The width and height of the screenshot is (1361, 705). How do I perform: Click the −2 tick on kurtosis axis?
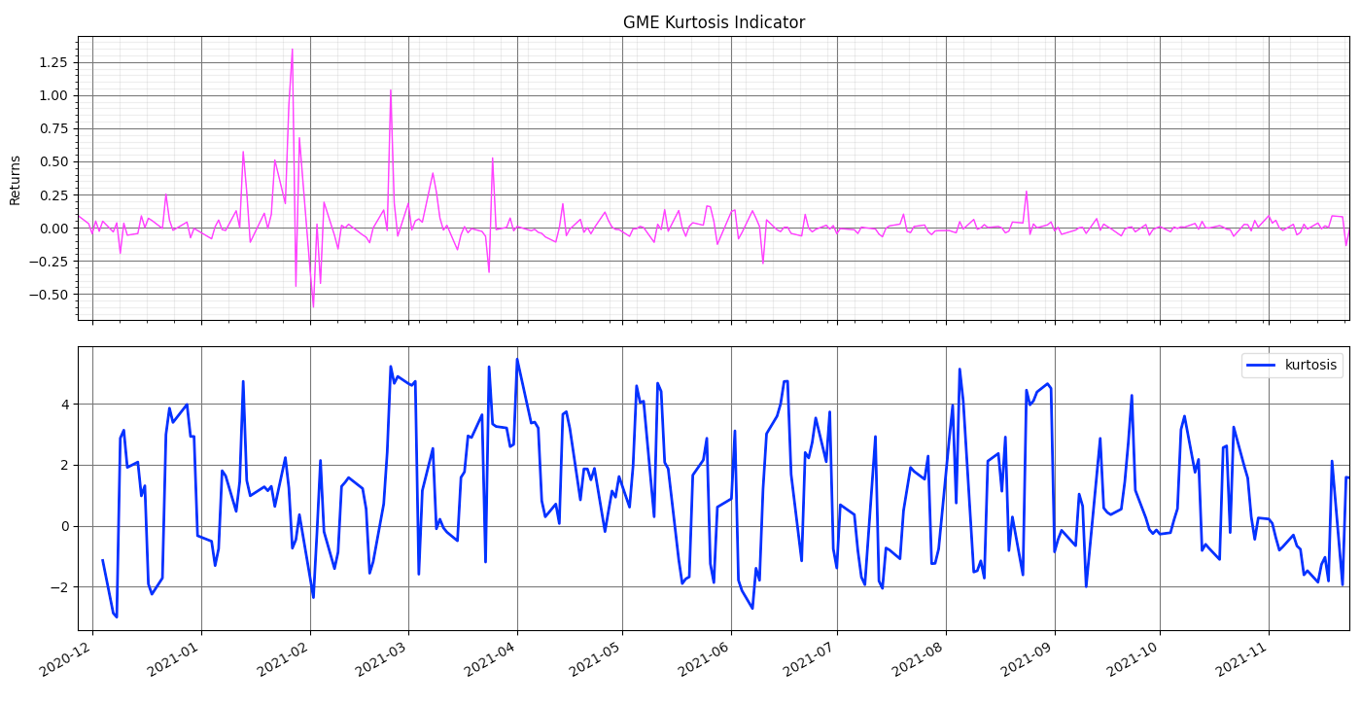coord(58,587)
